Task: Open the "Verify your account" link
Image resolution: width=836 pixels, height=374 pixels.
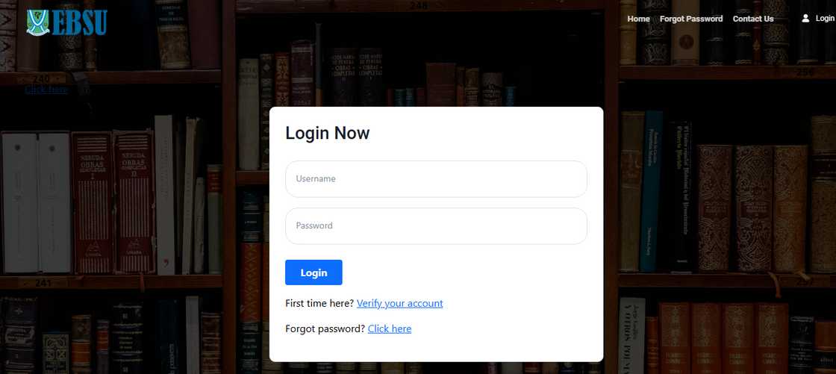Action: tap(400, 303)
